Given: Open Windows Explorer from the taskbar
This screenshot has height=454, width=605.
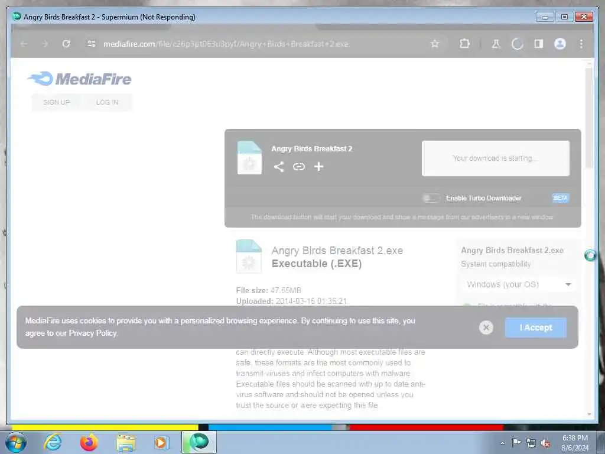Looking at the screenshot, I should pos(126,443).
